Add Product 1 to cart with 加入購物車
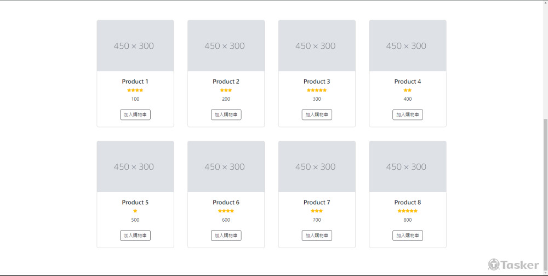The image size is (548, 276). tap(135, 114)
